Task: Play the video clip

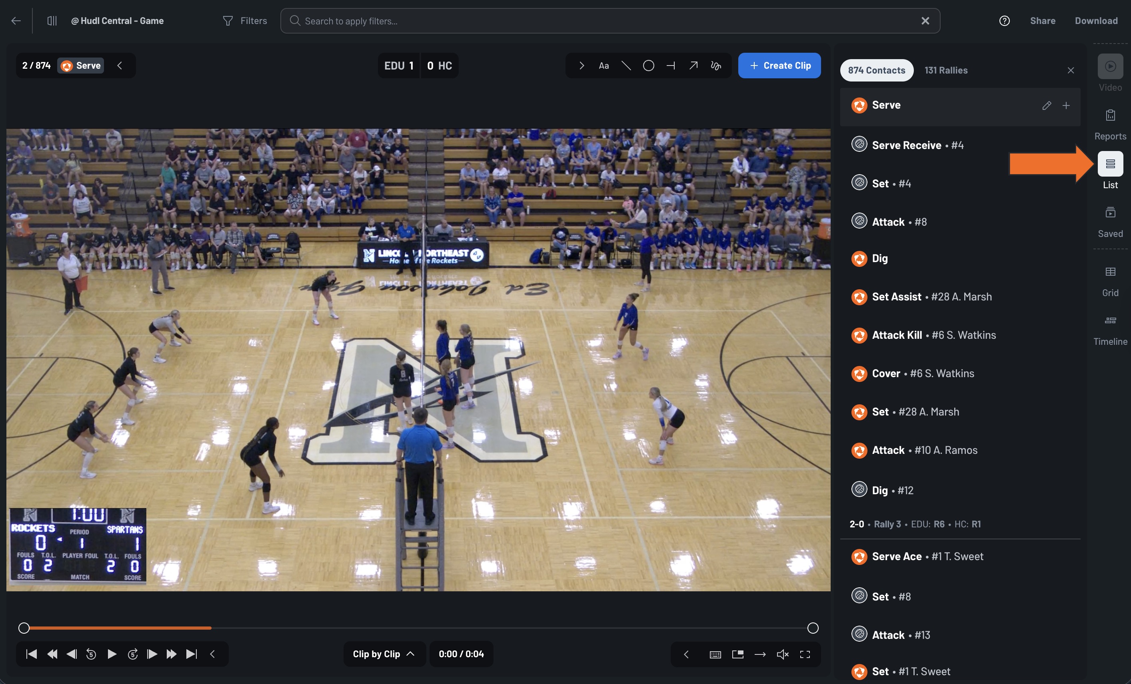Action: point(112,654)
